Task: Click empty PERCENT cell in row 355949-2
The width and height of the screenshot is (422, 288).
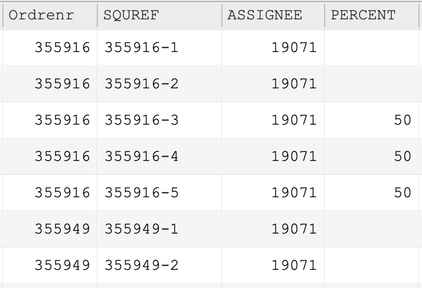Action: pos(372,266)
